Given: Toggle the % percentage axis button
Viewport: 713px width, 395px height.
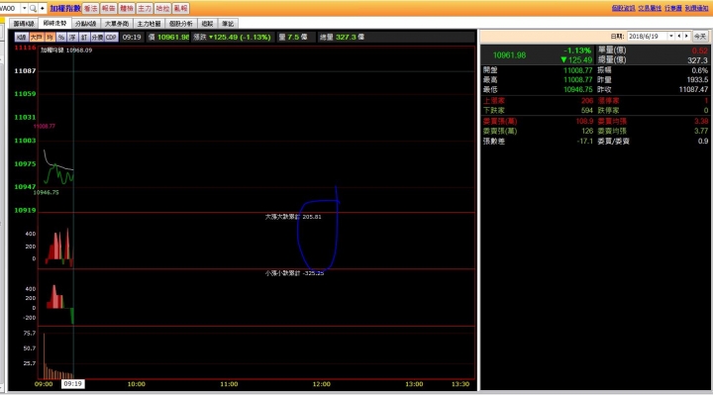Looking at the screenshot, I should [61, 38].
